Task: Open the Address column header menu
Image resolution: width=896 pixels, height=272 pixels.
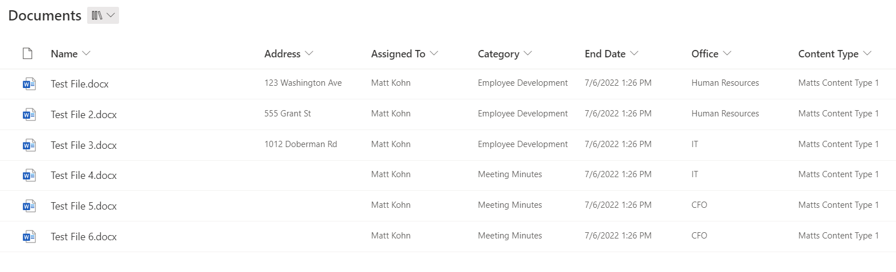Action: [x=289, y=53]
